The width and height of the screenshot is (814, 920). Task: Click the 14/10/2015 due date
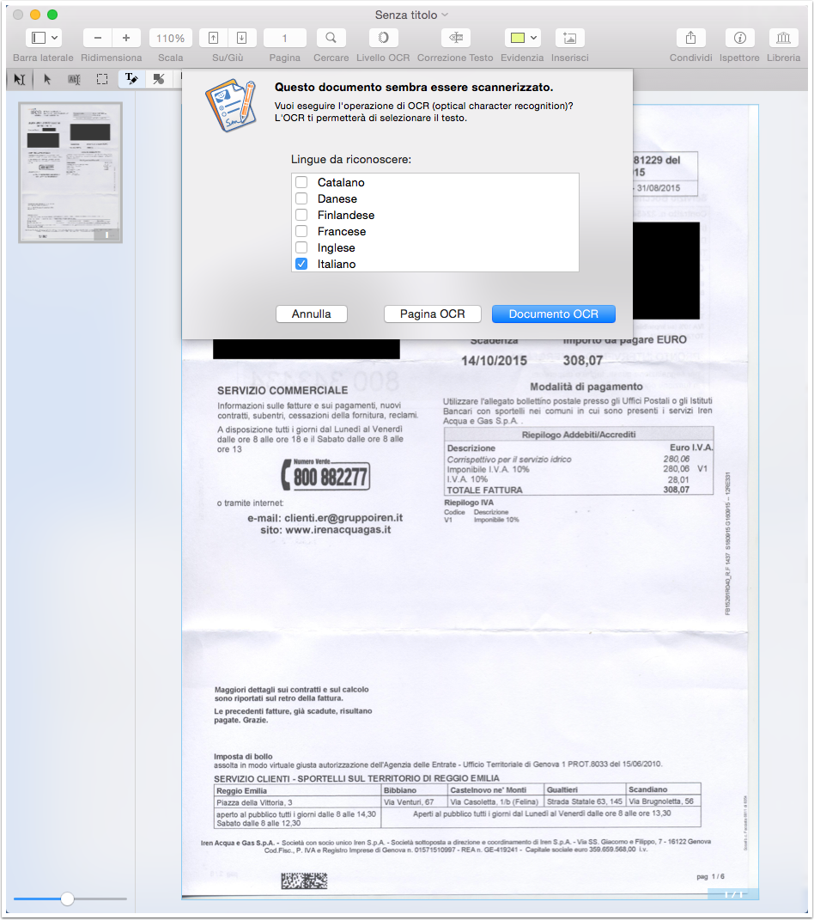(495, 360)
